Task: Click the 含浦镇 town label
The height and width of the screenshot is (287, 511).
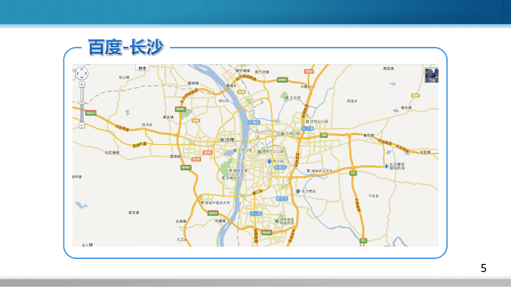Action: 181,221
